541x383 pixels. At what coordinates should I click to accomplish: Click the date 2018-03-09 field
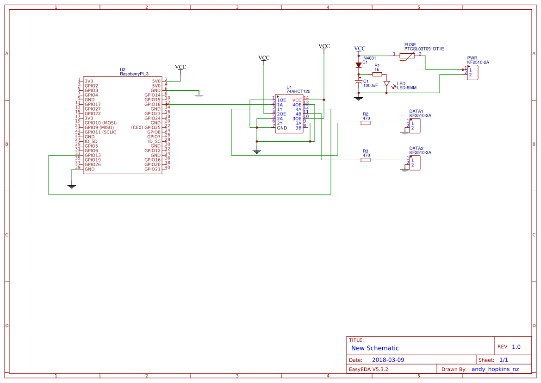click(388, 359)
